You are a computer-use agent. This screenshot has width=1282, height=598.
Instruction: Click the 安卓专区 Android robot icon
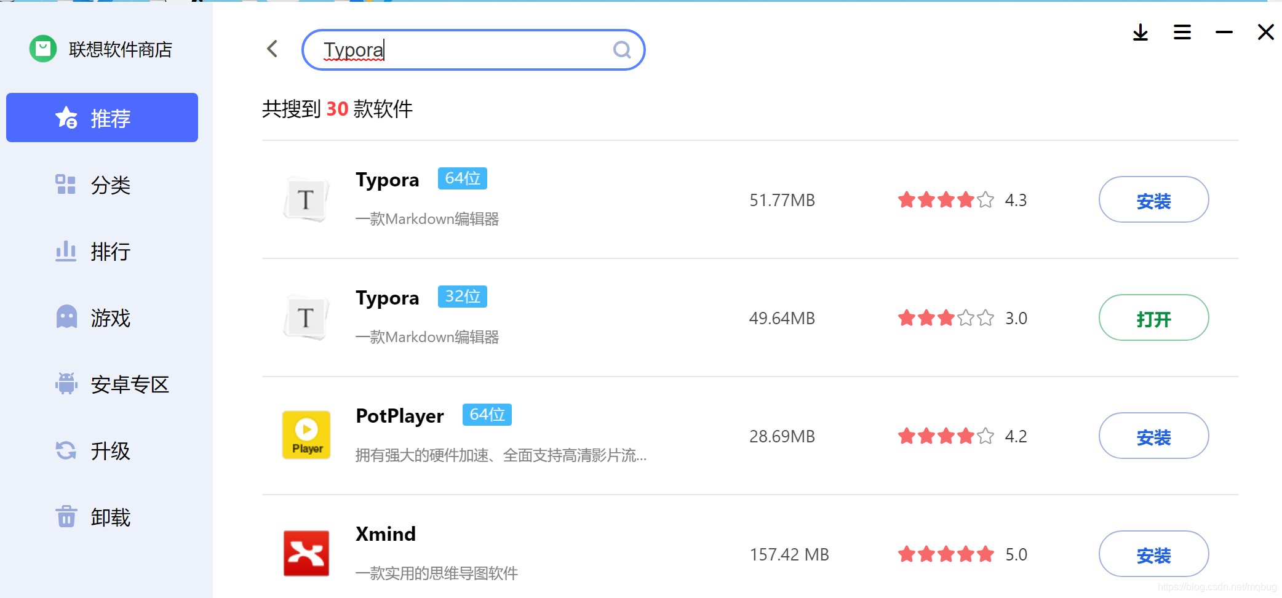(66, 383)
